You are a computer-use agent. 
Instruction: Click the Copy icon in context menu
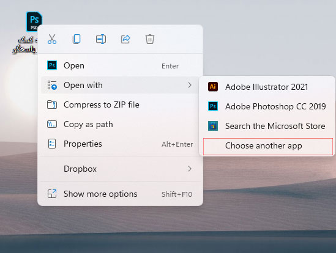(x=77, y=39)
